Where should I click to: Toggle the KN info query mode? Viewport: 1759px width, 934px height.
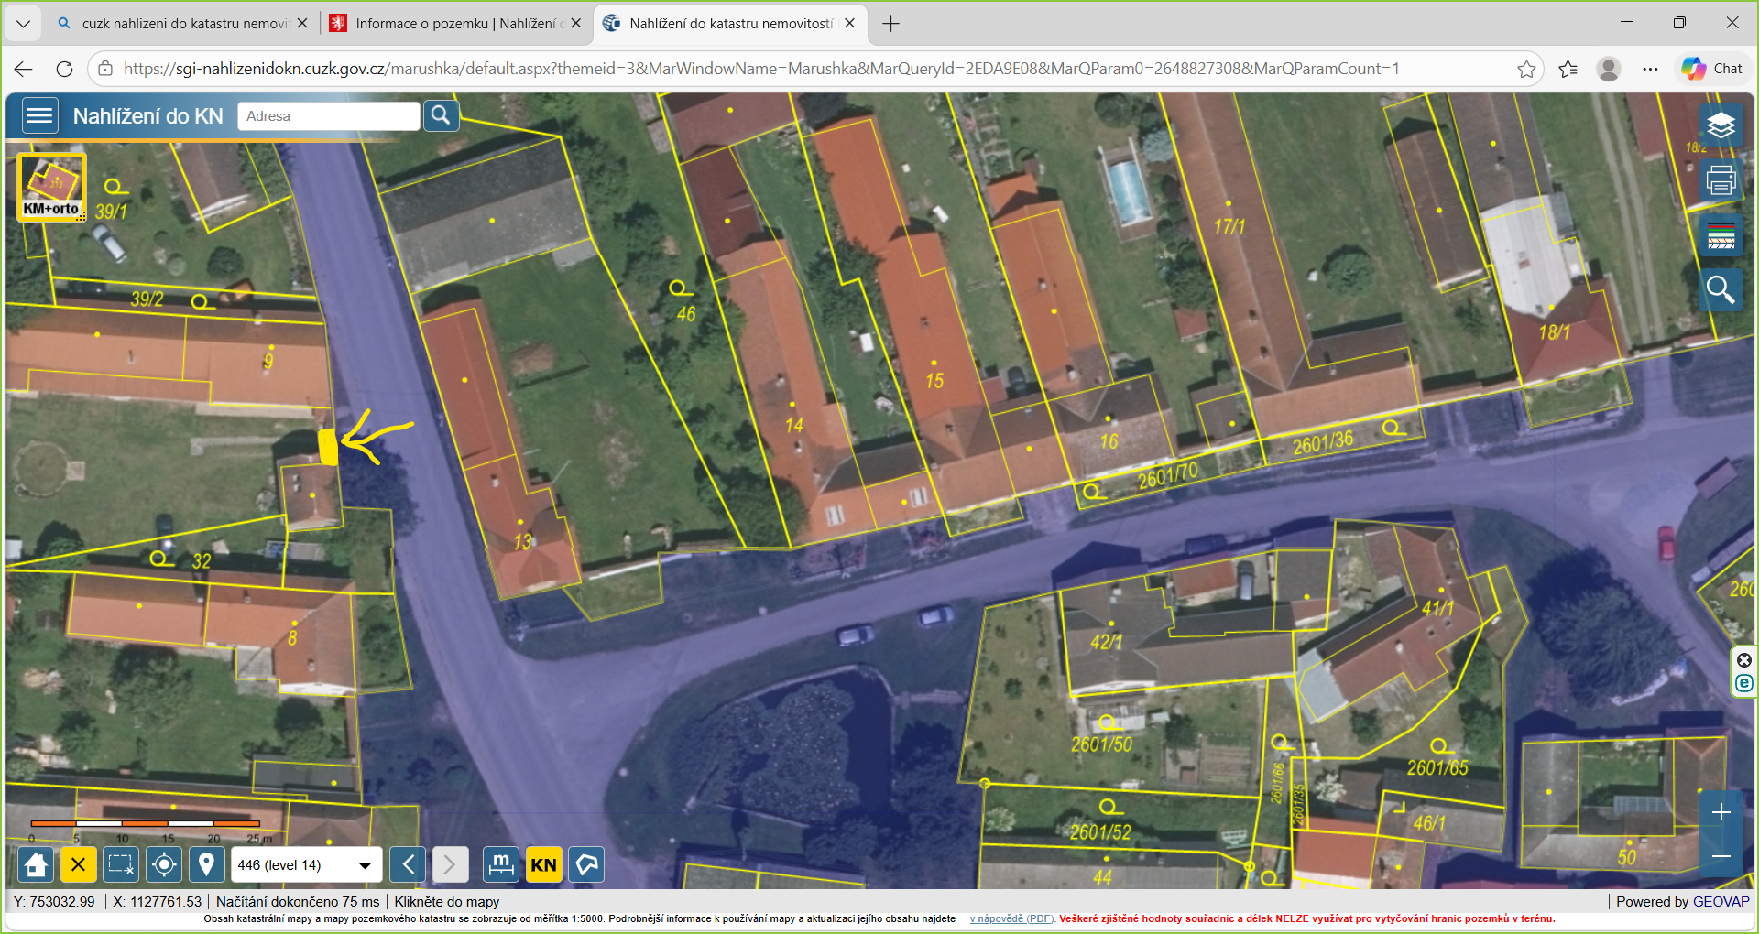click(544, 864)
